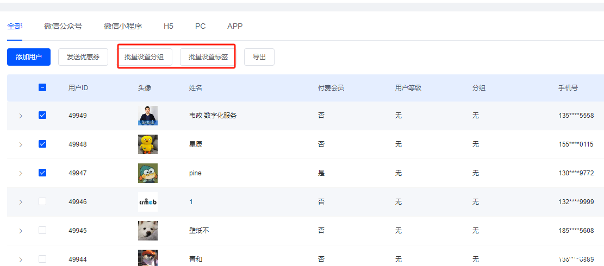
Task: Click the 添加用户 button
Action: (29, 57)
